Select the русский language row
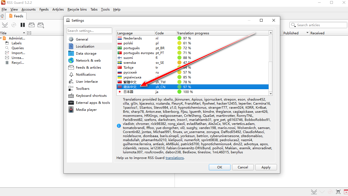The image size is (348, 196). pyautogui.click(x=193, y=72)
